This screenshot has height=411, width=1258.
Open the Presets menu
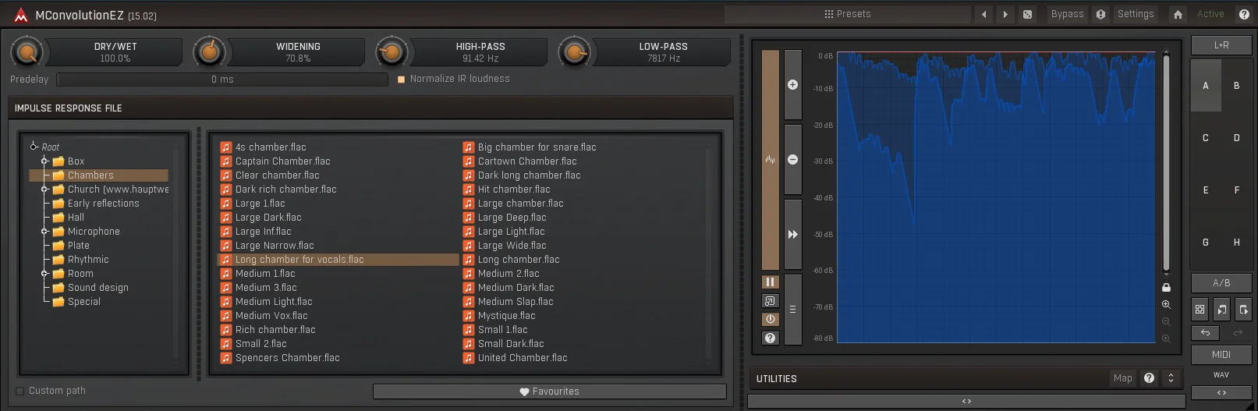848,14
